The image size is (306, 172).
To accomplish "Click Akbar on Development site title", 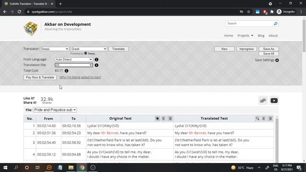I will tap(67, 24).
